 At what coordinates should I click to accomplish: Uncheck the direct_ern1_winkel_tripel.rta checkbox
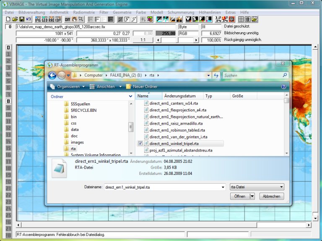click(x=140, y=143)
